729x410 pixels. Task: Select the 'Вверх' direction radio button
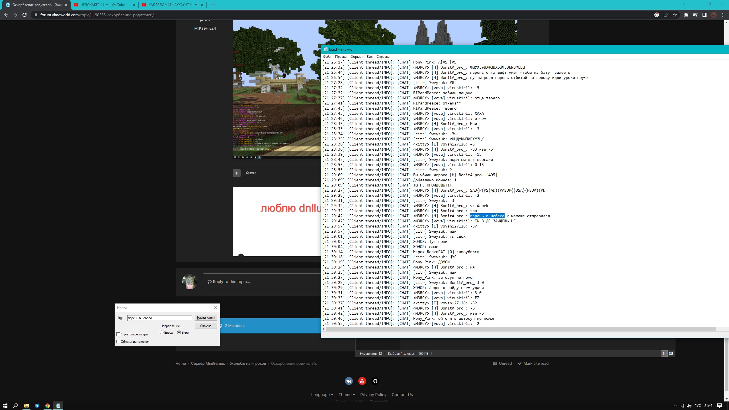point(162,333)
